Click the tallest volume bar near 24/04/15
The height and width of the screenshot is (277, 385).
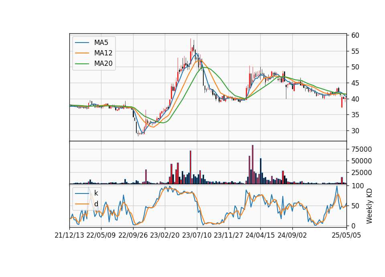coord(253,165)
